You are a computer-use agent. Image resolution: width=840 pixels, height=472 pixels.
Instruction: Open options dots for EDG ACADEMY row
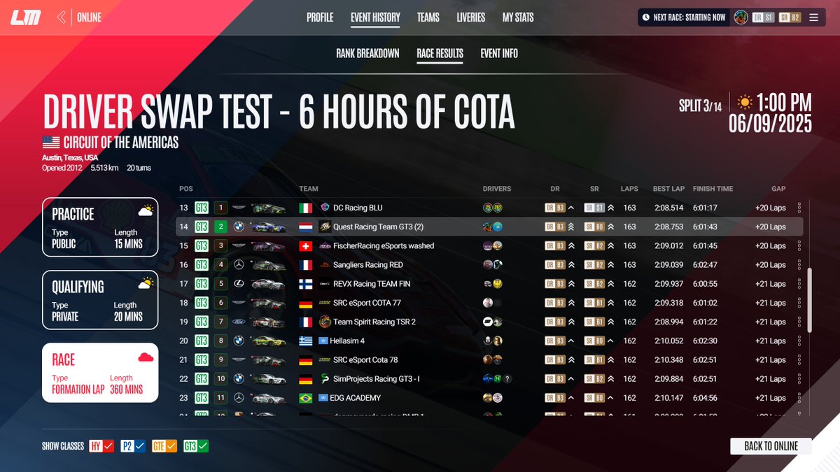click(x=799, y=397)
